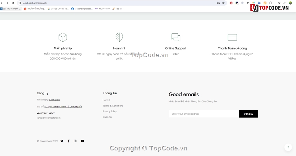Open the Quản Trị admin link
This screenshot has width=296, height=156.
107,117
